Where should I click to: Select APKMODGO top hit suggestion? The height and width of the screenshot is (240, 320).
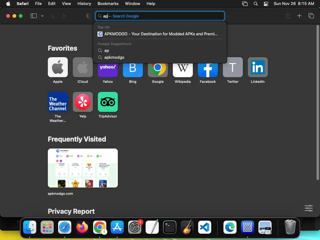point(160,34)
